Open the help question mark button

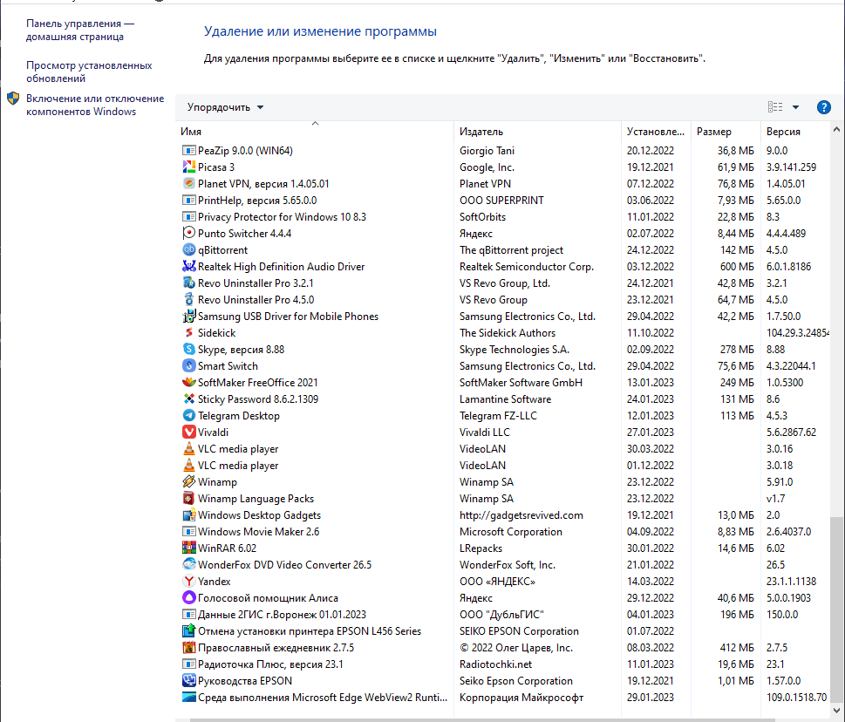823,107
